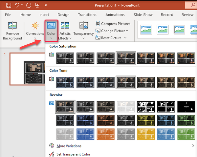Apply light gold recolor in bottom row

(x=146, y=134)
